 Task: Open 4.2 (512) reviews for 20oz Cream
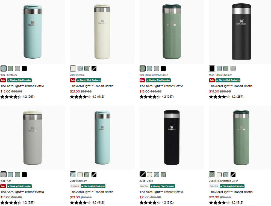98,97
